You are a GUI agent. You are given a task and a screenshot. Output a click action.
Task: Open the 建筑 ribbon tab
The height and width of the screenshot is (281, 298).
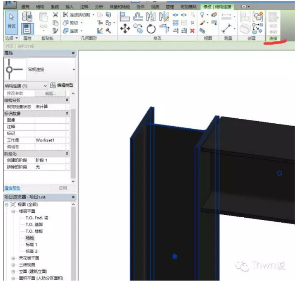[25, 7]
